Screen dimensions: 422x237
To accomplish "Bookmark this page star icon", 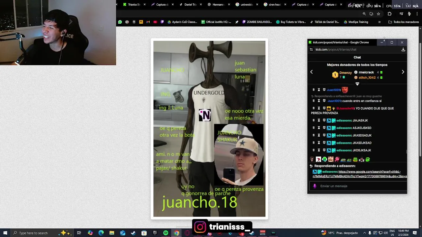I will click(378, 14).
